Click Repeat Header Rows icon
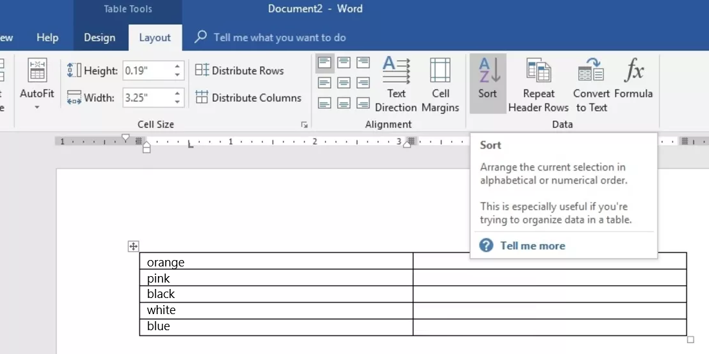Image resolution: width=709 pixels, height=354 pixels. click(x=538, y=71)
